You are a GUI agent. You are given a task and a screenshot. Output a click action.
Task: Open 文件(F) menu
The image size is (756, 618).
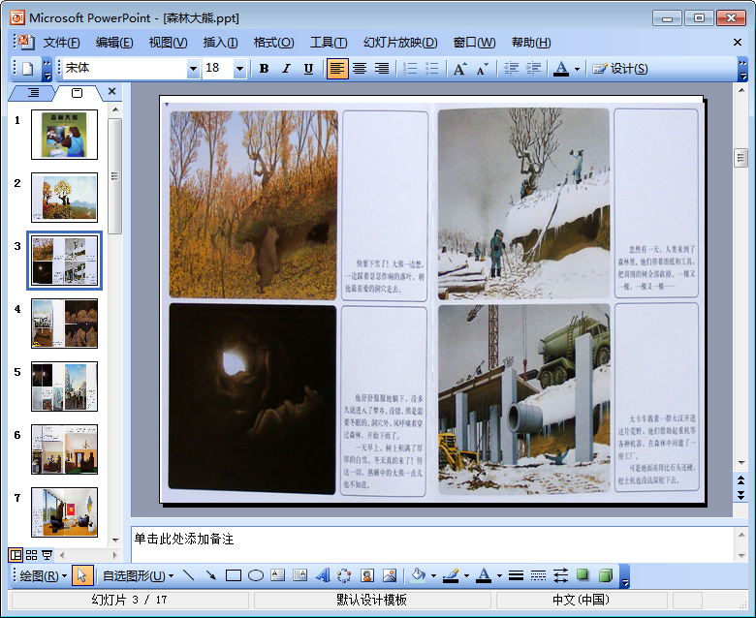tap(62, 43)
